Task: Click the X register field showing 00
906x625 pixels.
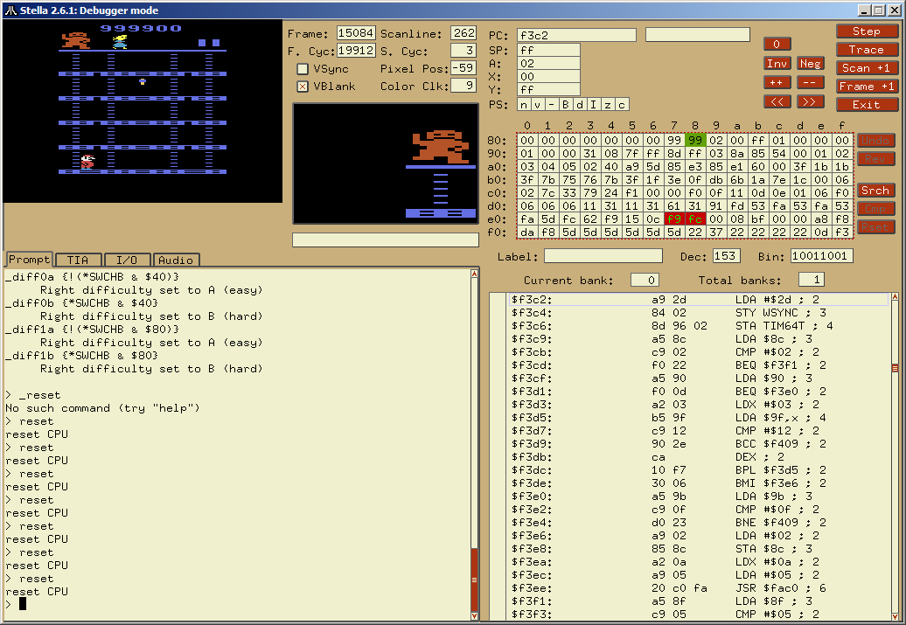Action: [x=548, y=77]
